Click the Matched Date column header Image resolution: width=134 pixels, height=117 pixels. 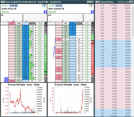point(123,2)
